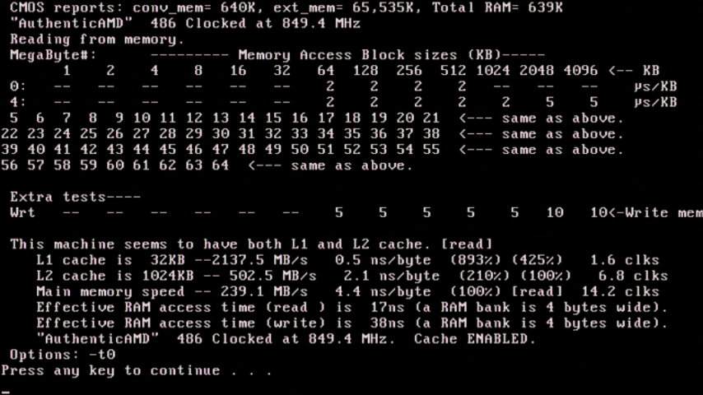Click the 'Press any key to continue' prompt
Screen dimensions: 703x395
tap(137, 371)
